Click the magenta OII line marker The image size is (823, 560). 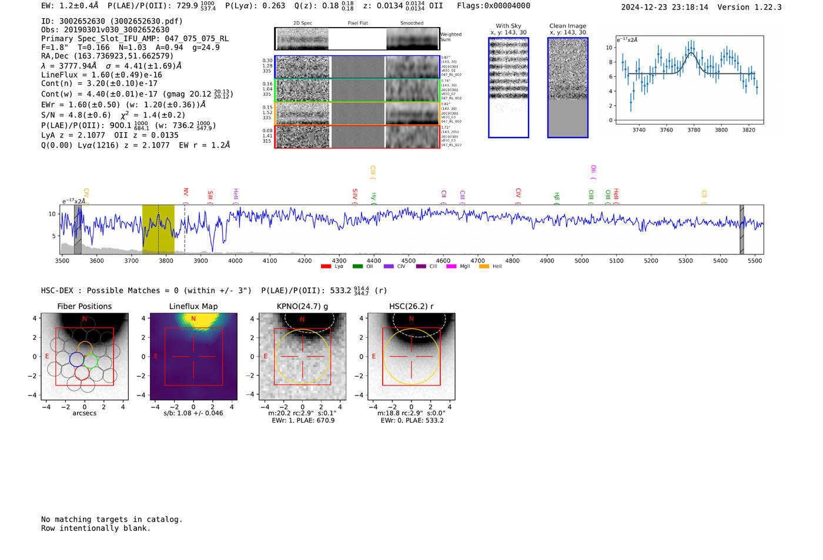593,172
